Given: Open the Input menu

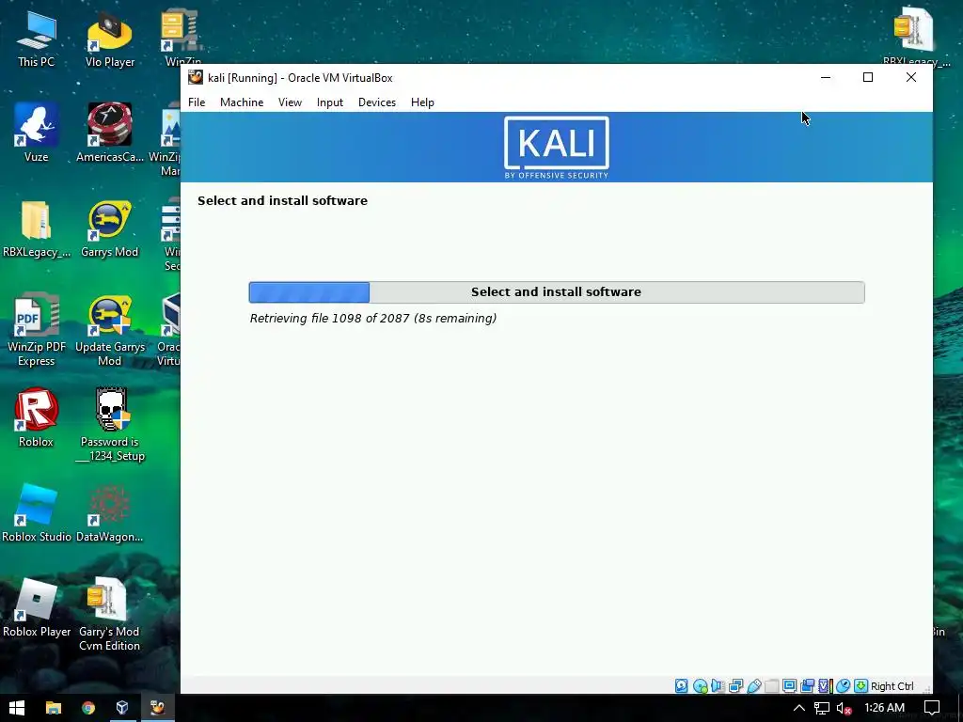Looking at the screenshot, I should [x=330, y=102].
